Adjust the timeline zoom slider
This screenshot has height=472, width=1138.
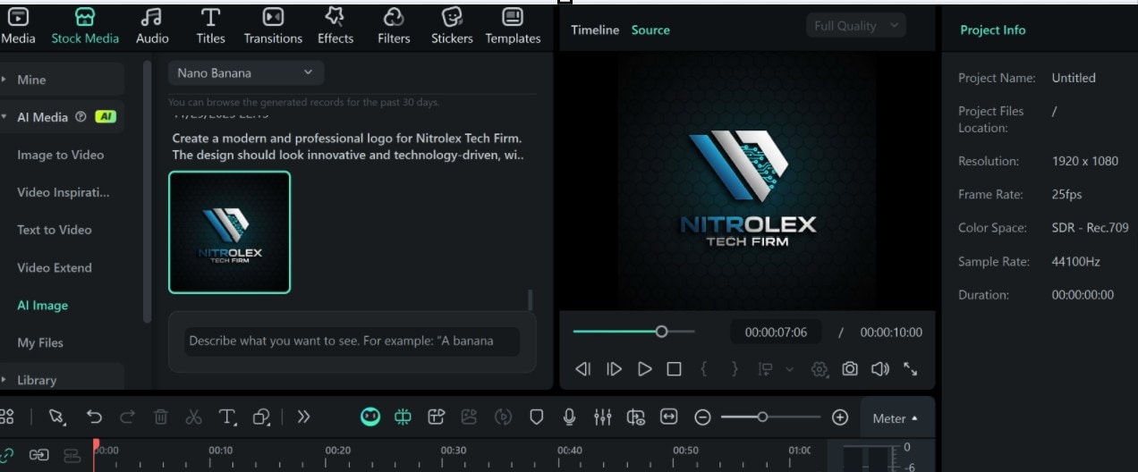tap(770, 417)
